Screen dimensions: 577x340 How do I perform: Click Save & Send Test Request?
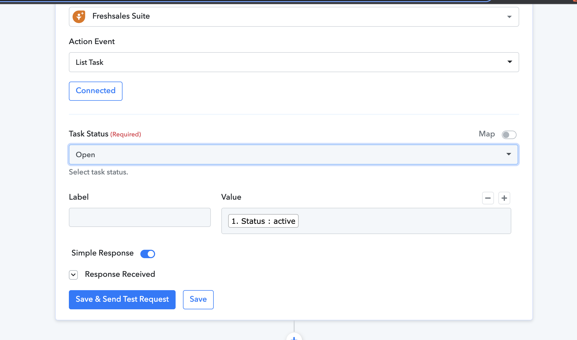tap(122, 300)
